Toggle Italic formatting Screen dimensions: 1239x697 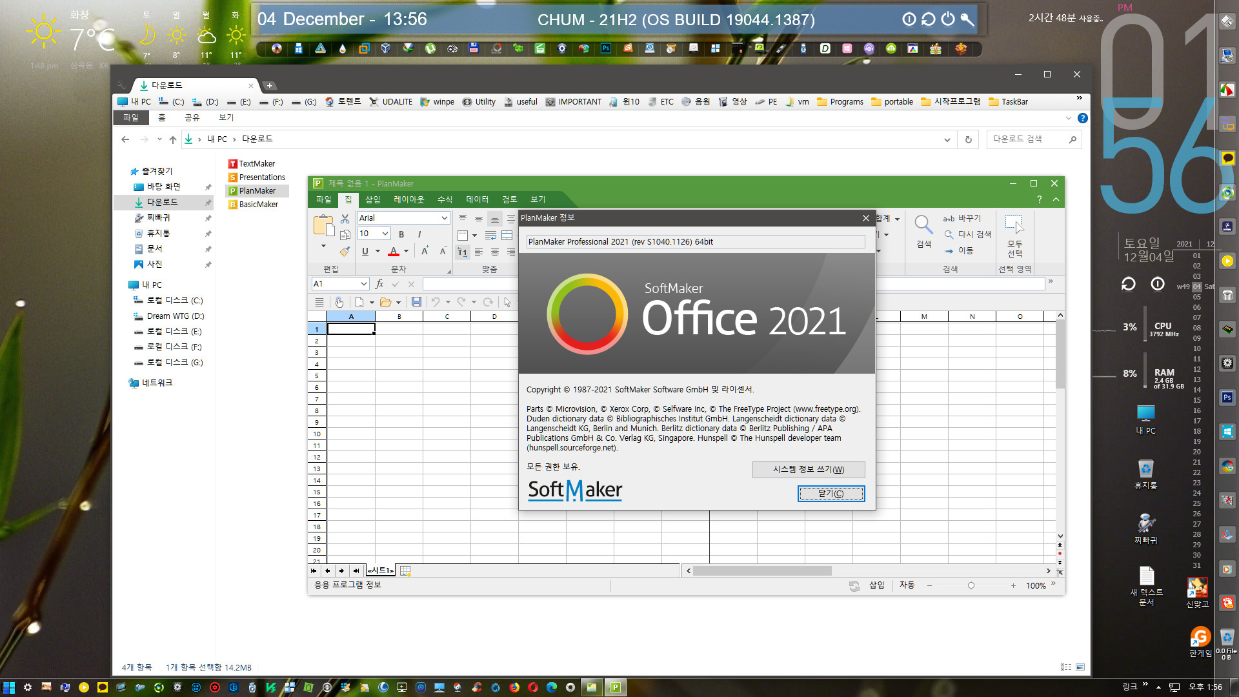(419, 235)
